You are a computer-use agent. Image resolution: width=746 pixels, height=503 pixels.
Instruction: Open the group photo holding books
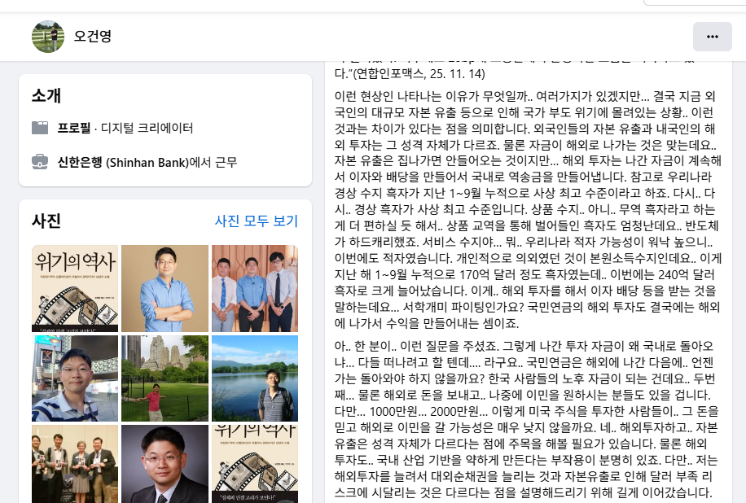coord(75,464)
